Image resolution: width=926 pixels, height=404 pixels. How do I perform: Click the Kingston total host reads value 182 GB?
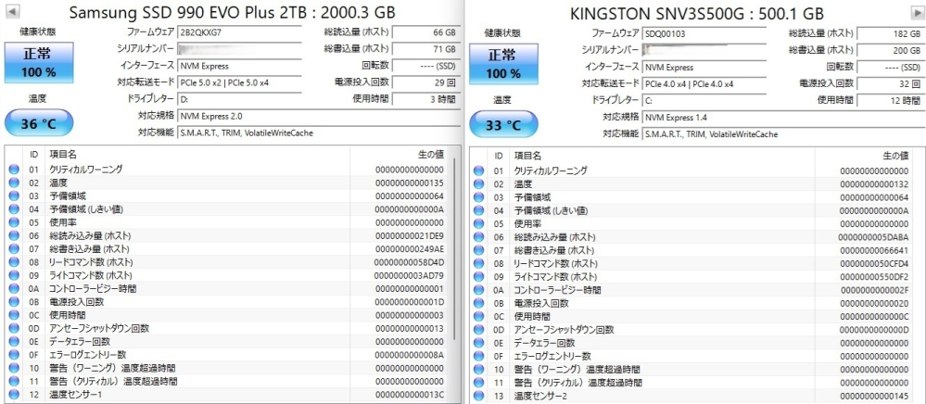click(890, 33)
